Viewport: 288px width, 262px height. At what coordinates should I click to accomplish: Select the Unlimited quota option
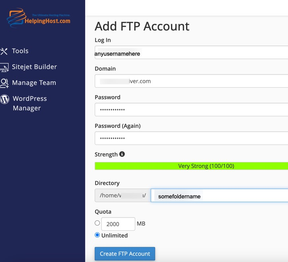97,235
